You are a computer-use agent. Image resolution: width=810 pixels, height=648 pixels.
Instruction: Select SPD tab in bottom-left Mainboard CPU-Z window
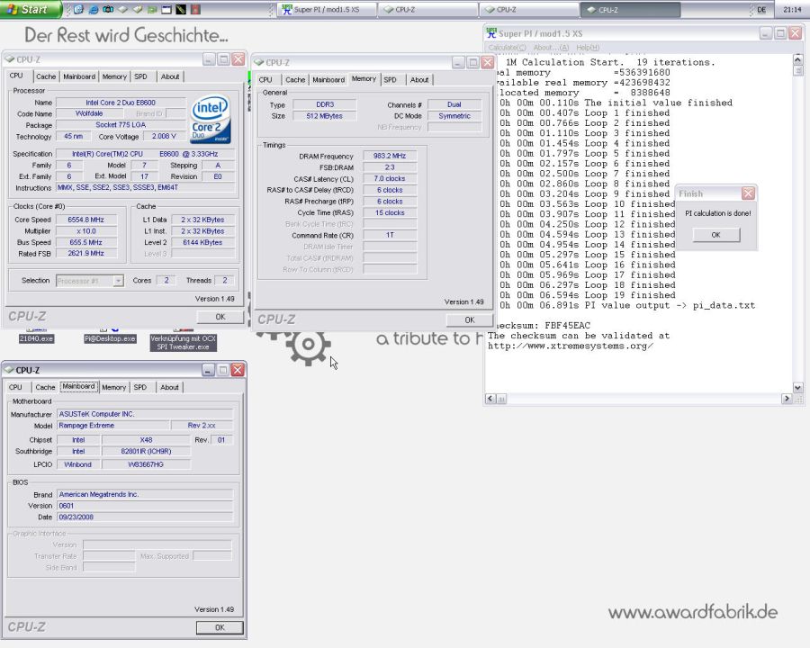[x=140, y=387]
